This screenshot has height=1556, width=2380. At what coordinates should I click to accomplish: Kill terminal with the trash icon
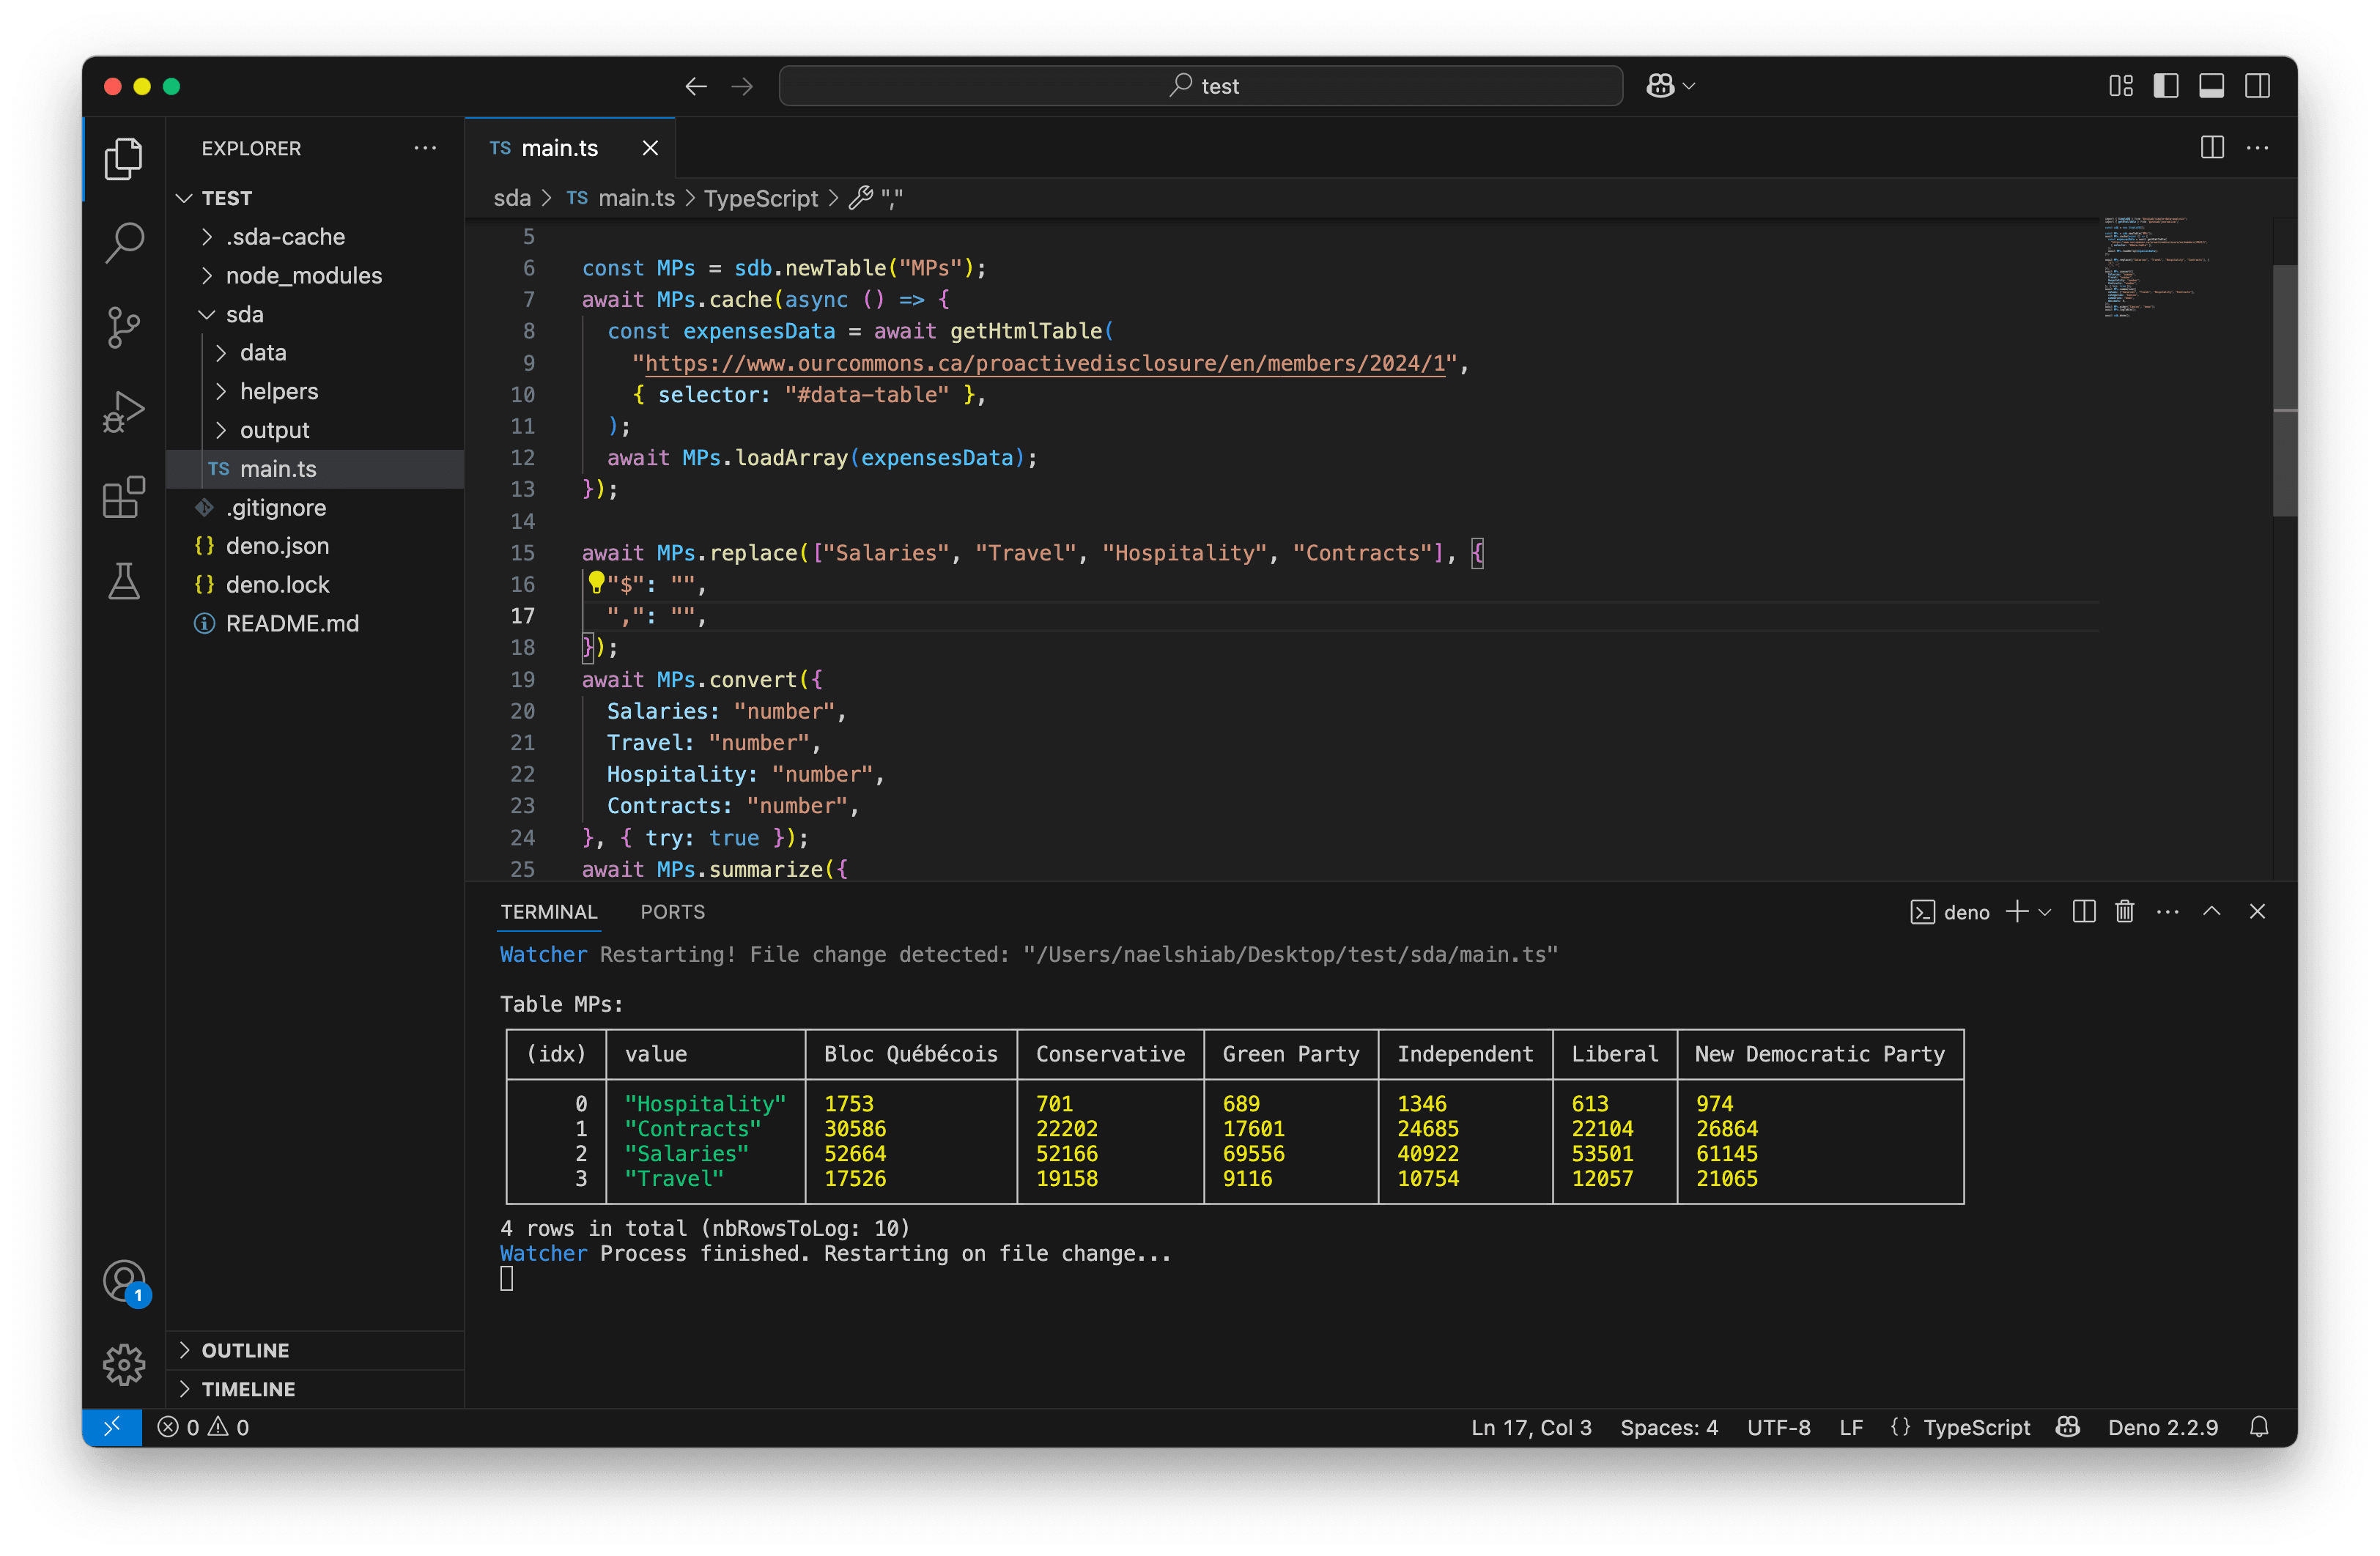(x=2124, y=911)
